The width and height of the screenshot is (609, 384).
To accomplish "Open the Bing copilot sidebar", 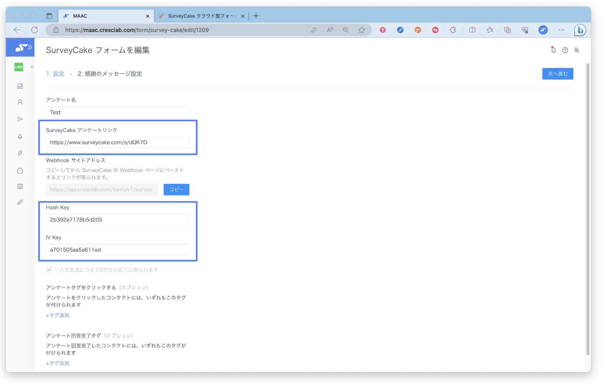I will point(580,30).
